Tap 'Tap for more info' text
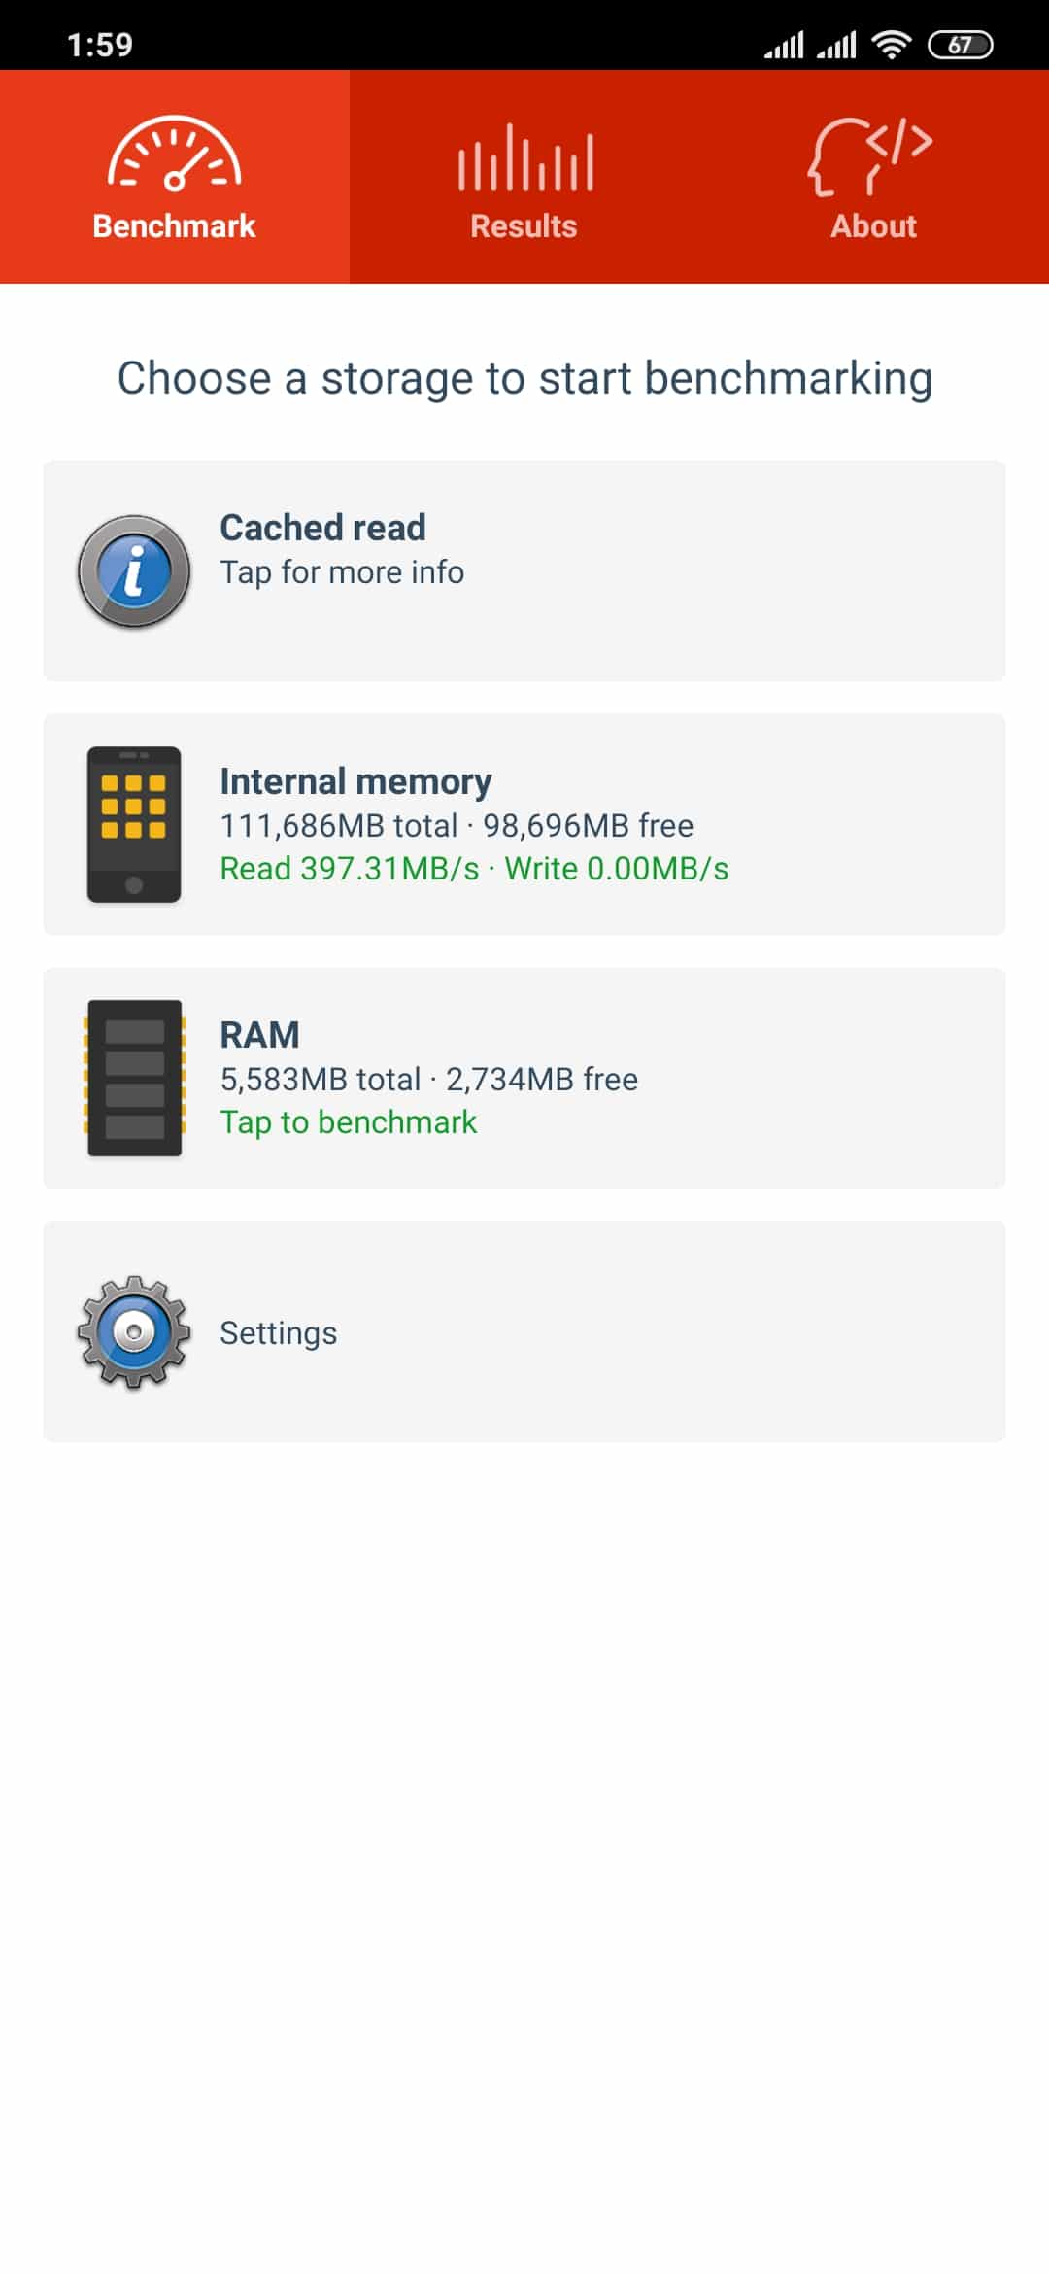 coord(342,572)
